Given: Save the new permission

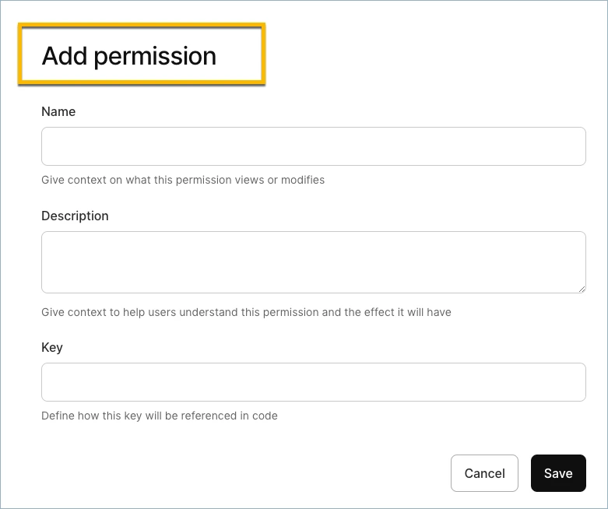Looking at the screenshot, I should click(558, 473).
